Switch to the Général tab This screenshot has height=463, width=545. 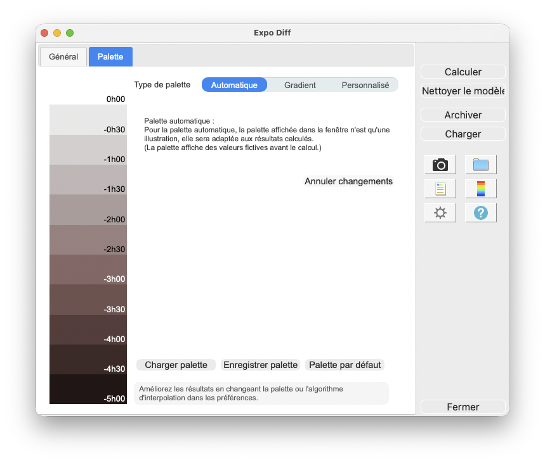[63, 56]
